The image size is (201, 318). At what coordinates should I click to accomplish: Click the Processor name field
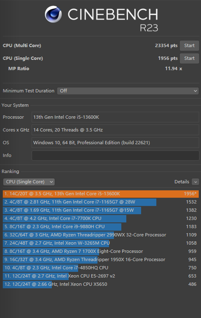[x=115, y=117]
